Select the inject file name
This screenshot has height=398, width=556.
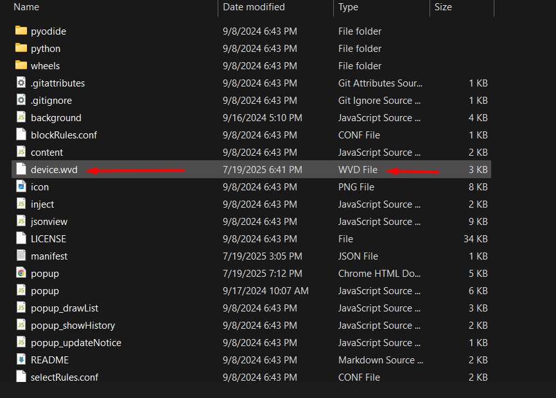point(42,204)
